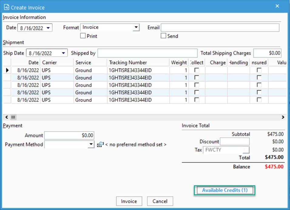
Task: Enable the Send checkbox
Action: pos(163,36)
